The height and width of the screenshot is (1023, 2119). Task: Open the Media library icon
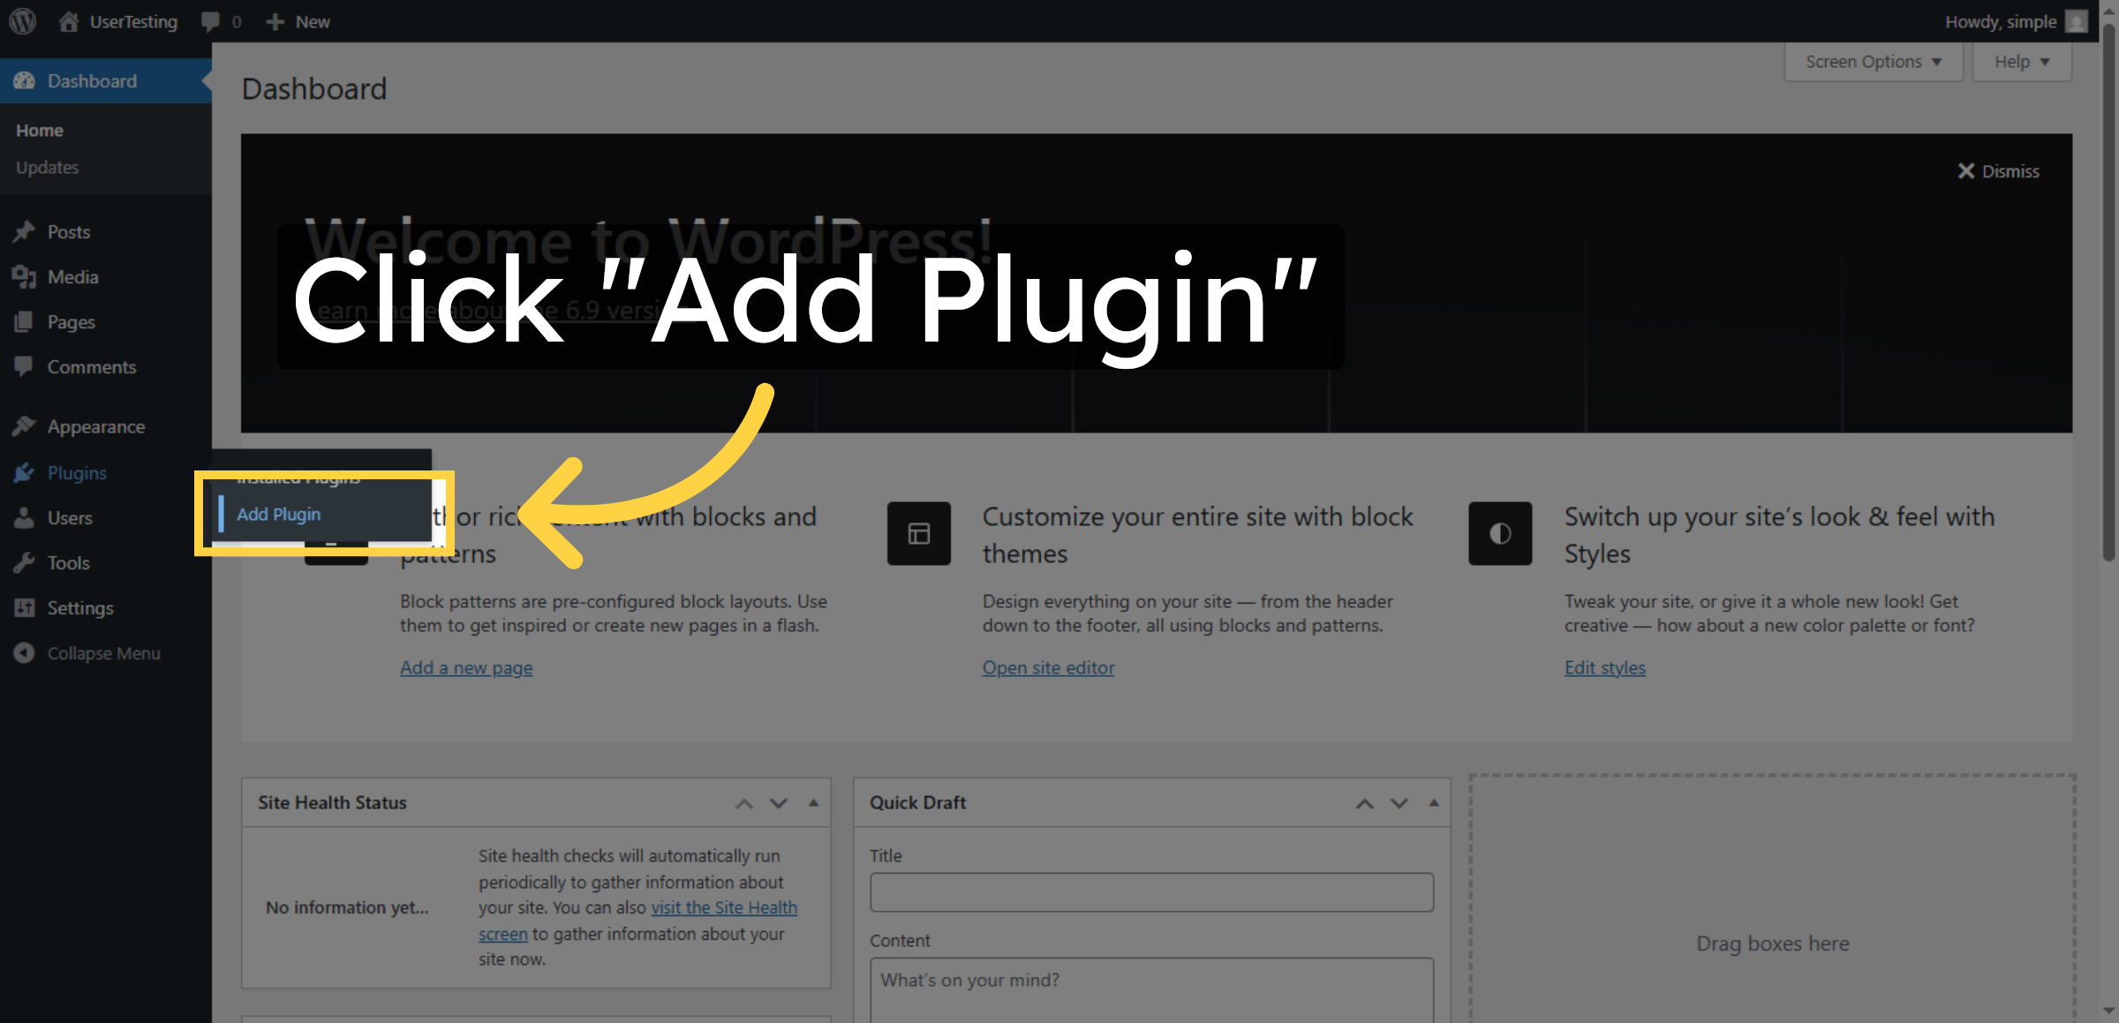click(25, 276)
